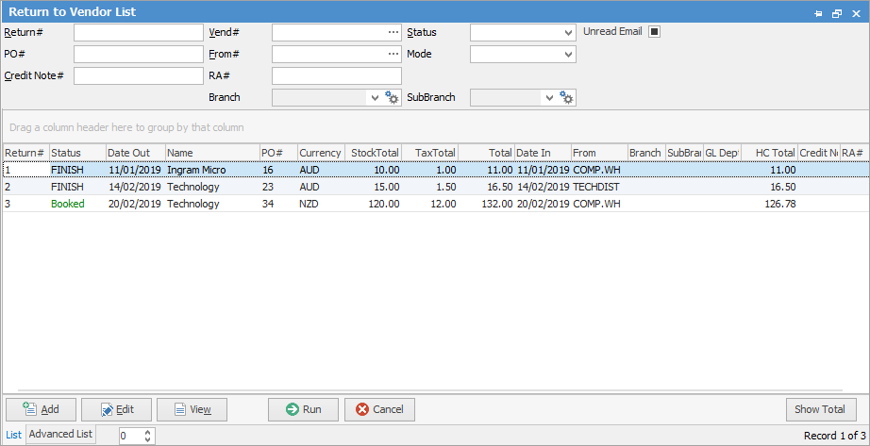Click the Edit button
This screenshot has width=870, height=446.
coord(116,409)
